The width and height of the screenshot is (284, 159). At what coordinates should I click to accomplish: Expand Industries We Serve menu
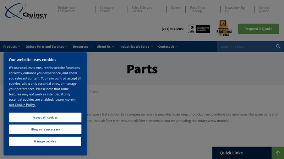pos(136,47)
